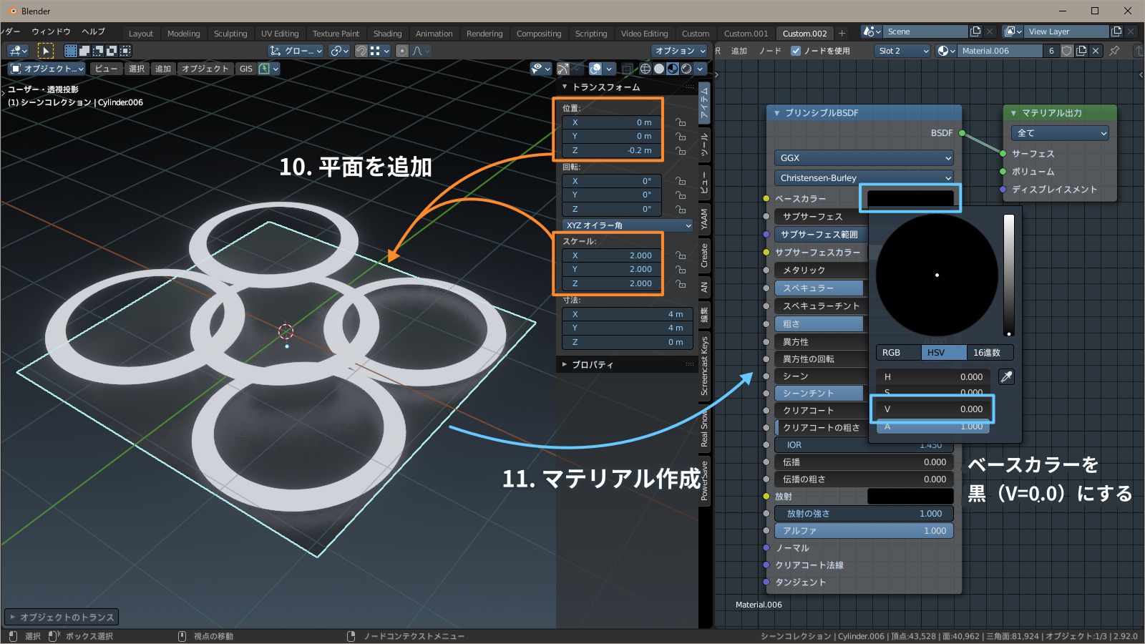This screenshot has height=644, width=1145.
Task: Click the ベースカラー black color swatch
Action: [910, 198]
